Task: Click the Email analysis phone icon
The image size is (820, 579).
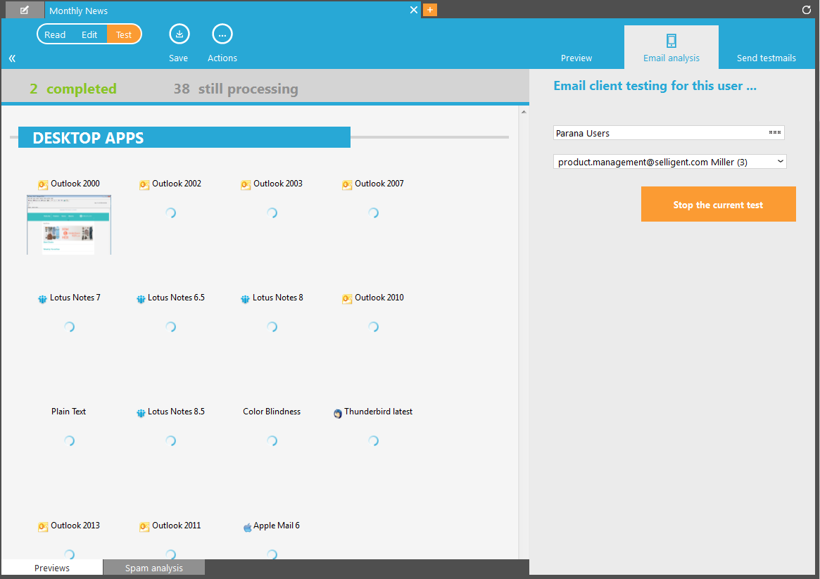Action: tap(671, 40)
